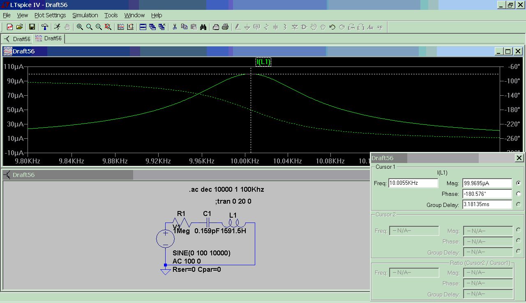This screenshot has height=303, width=526.
Task: Click the Cut scissors icon
Action: pyautogui.click(x=175, y=27)
